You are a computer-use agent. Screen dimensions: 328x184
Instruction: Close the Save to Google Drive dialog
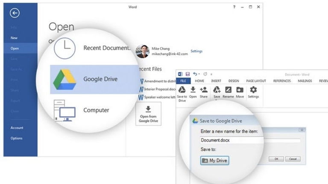point(302,130)
